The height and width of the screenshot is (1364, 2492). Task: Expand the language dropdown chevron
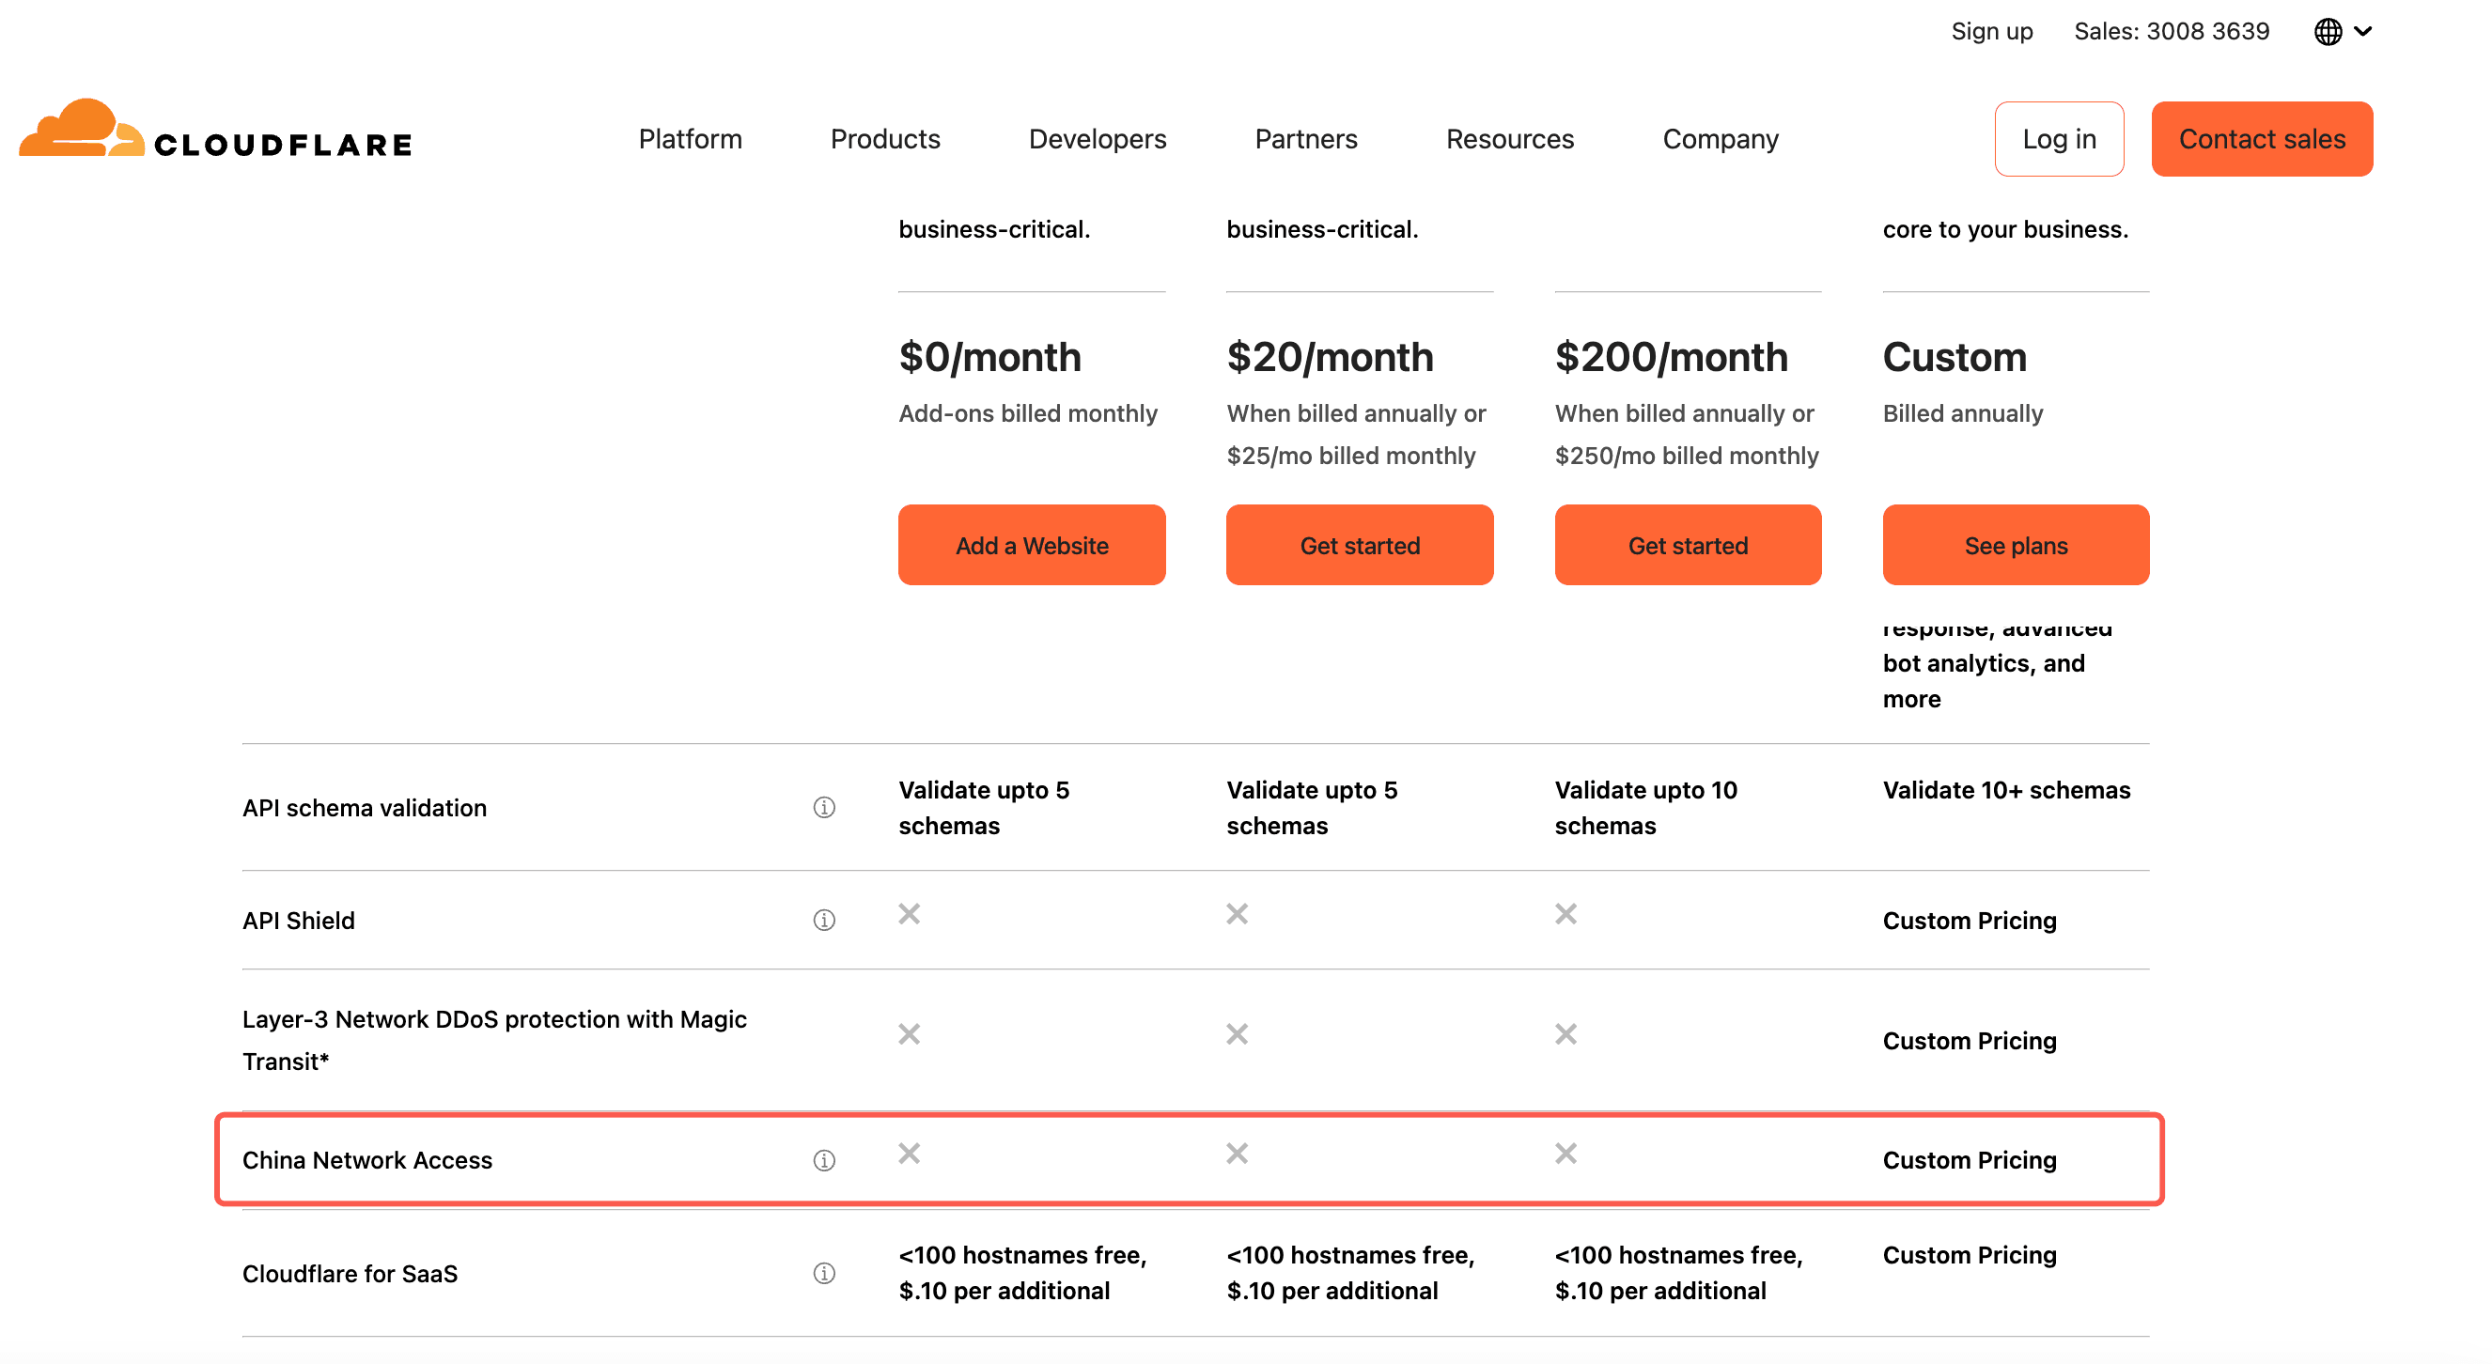(x=2363, y=32)
